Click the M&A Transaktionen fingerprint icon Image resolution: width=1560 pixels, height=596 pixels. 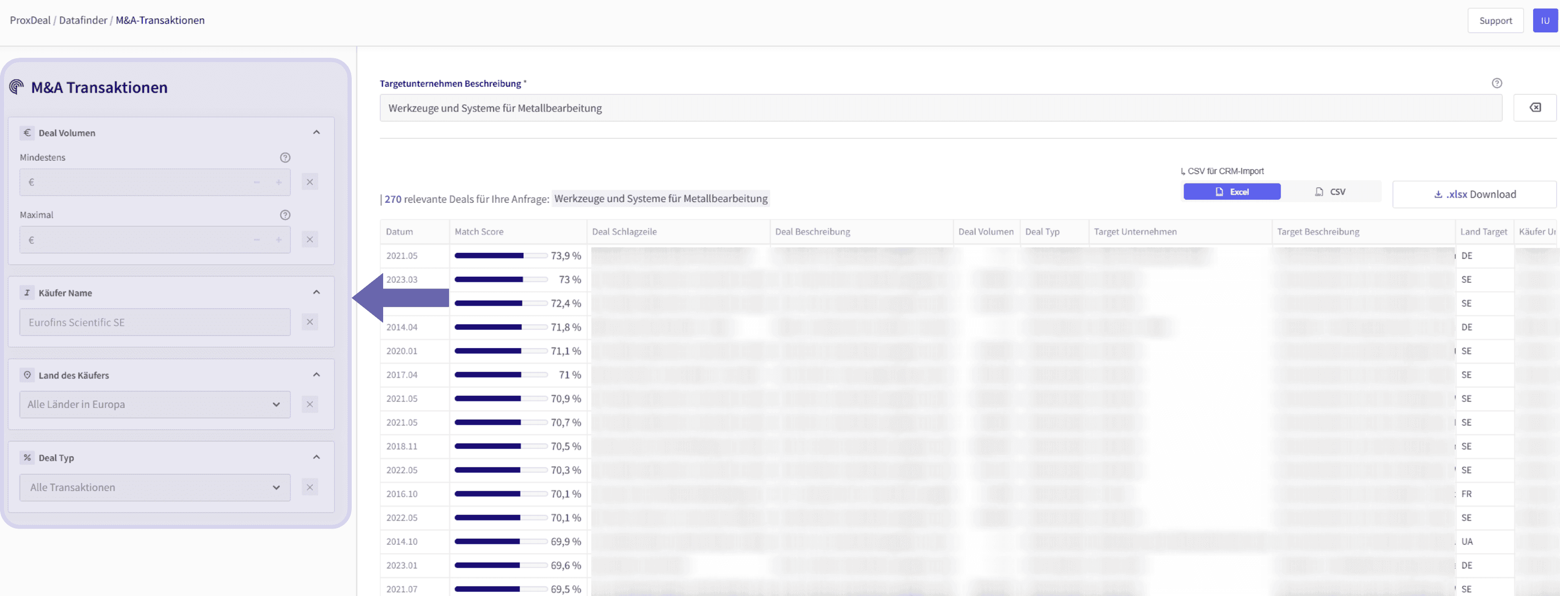16,87
